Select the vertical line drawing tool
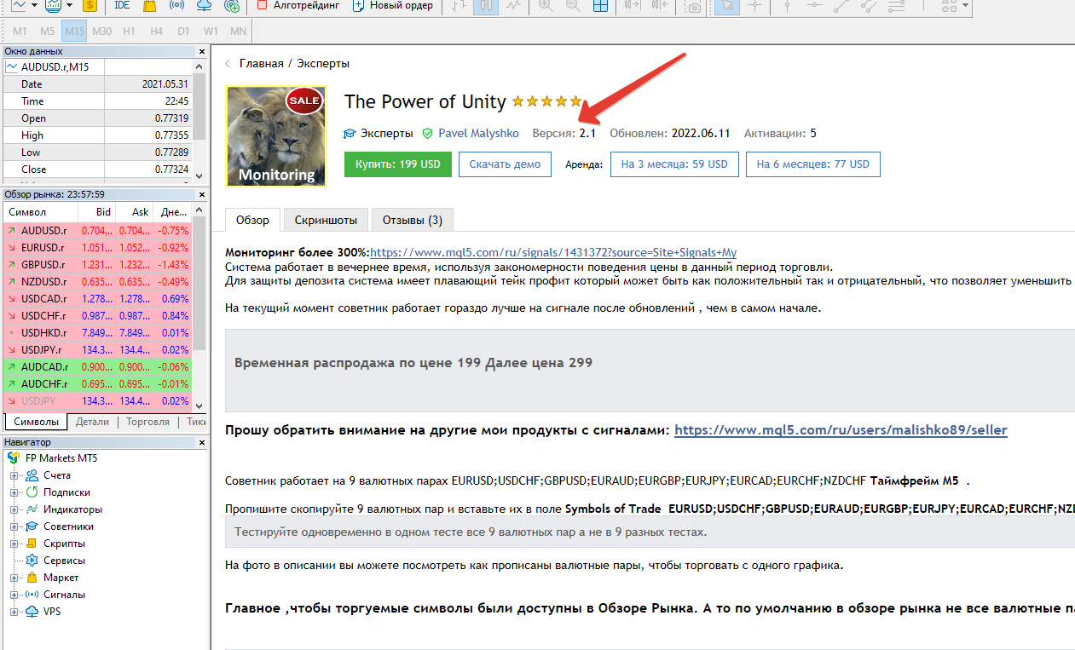The image size is (1075, 650). [x=788, y=5]
